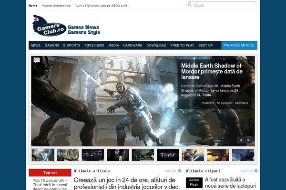Viewport: 286px width, 190px height.
Task: Click the comment bubble icon on slider
Action: click(37, 60)
